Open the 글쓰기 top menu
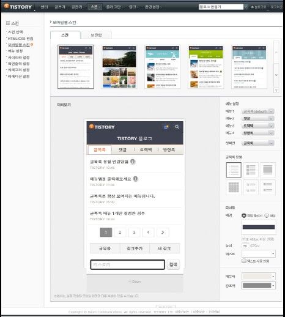The image size is (285, 317). coord(60,7)
